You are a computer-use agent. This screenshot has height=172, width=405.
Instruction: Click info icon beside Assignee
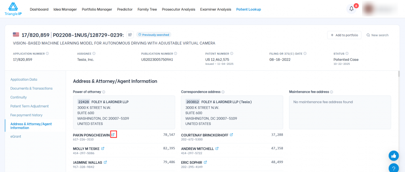(x=94, y=54)
